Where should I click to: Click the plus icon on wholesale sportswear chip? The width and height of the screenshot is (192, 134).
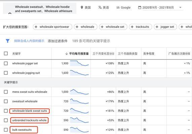36,27
